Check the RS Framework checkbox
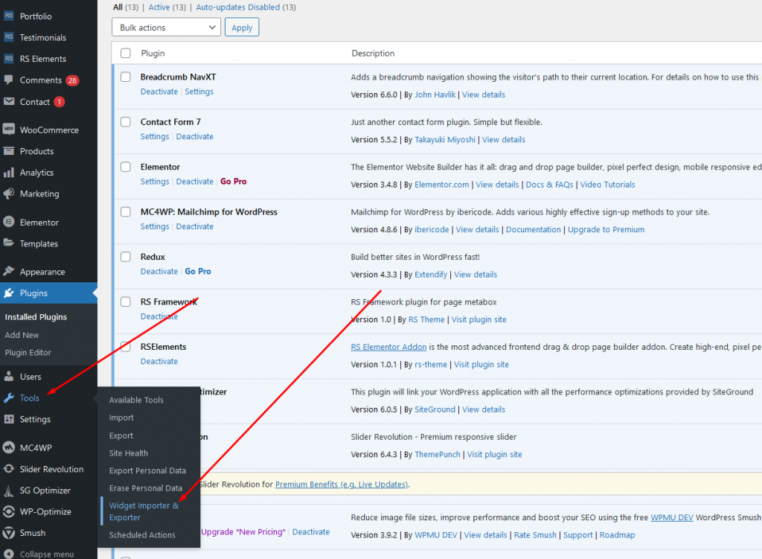 click(125, 301)
